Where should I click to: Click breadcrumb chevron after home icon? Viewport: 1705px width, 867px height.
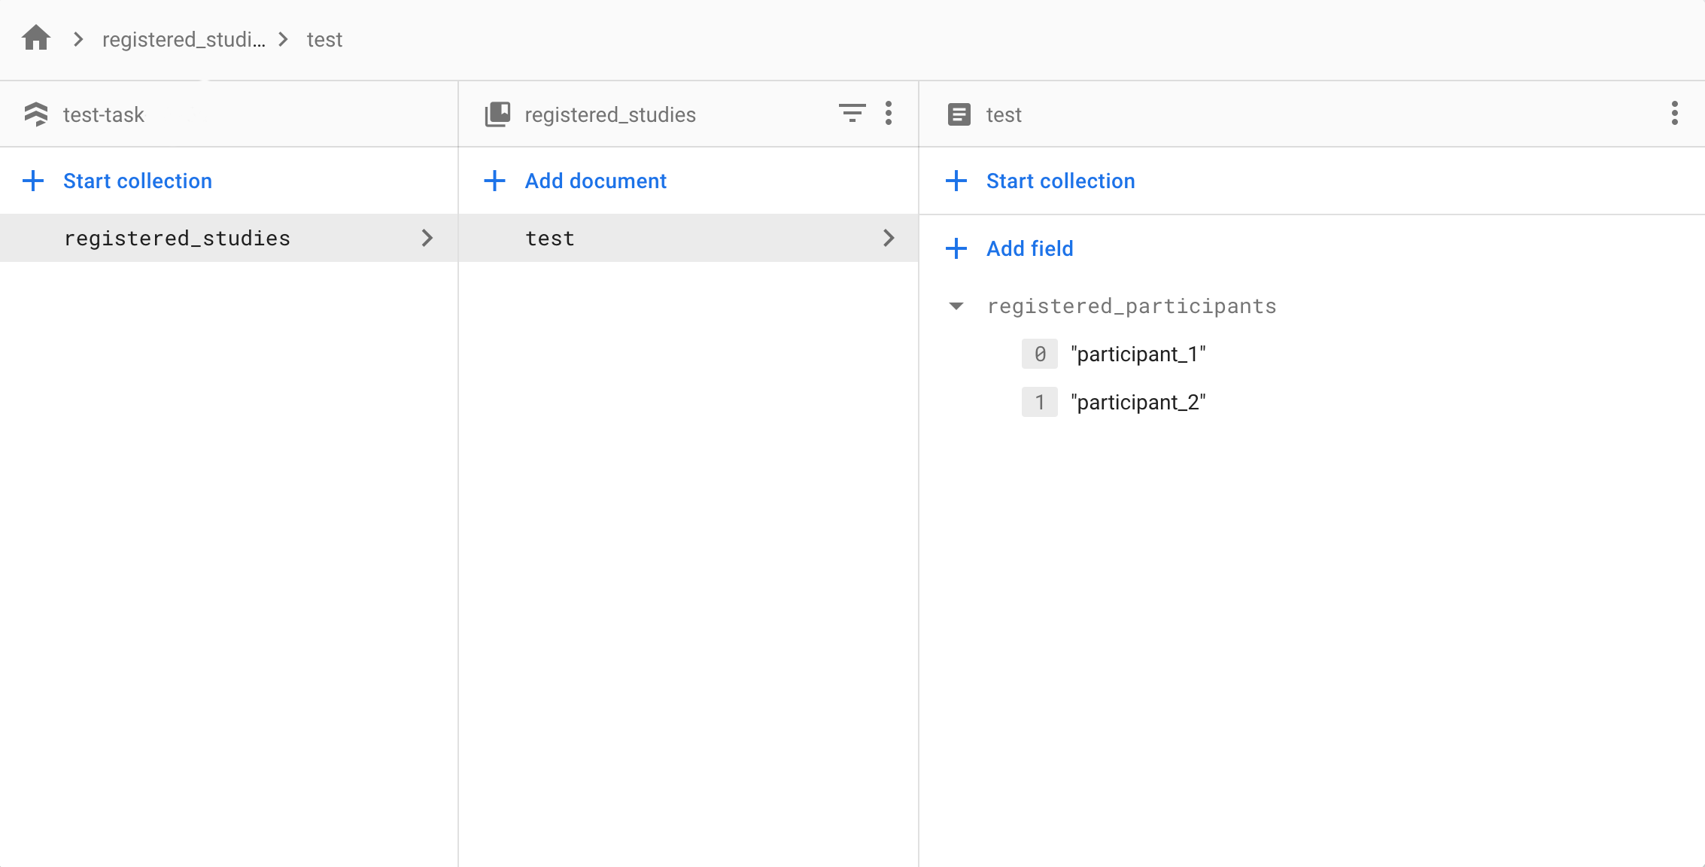tap(78, 39)
